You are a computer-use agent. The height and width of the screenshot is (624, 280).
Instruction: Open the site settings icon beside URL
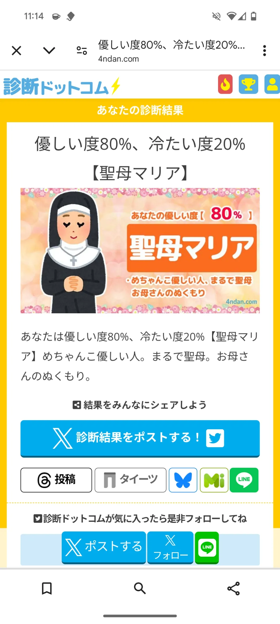[x=82, y=50]
